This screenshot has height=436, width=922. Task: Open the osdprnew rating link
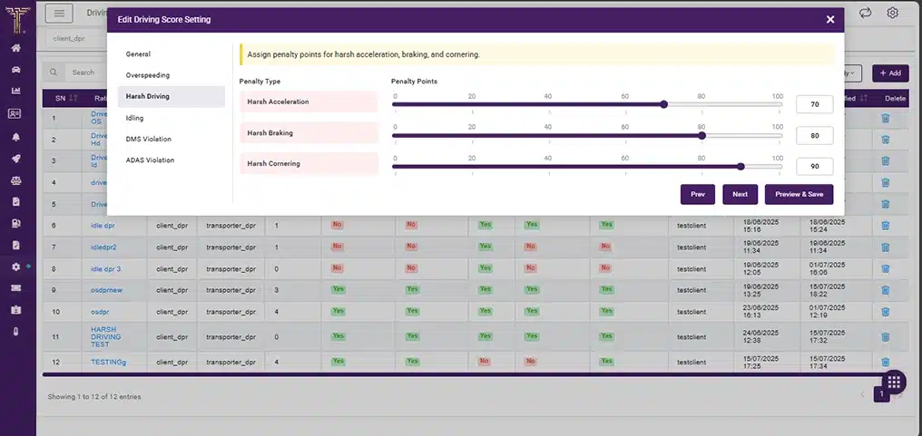[106, 289]
